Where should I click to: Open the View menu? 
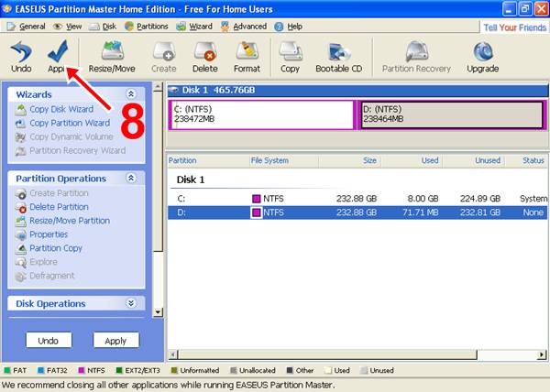(67, 27)
